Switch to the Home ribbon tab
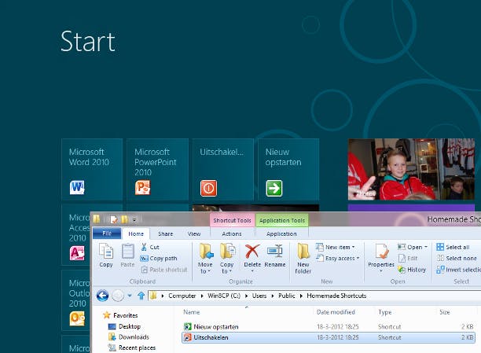This screenshot has width=481, height=353. (136, 234)
